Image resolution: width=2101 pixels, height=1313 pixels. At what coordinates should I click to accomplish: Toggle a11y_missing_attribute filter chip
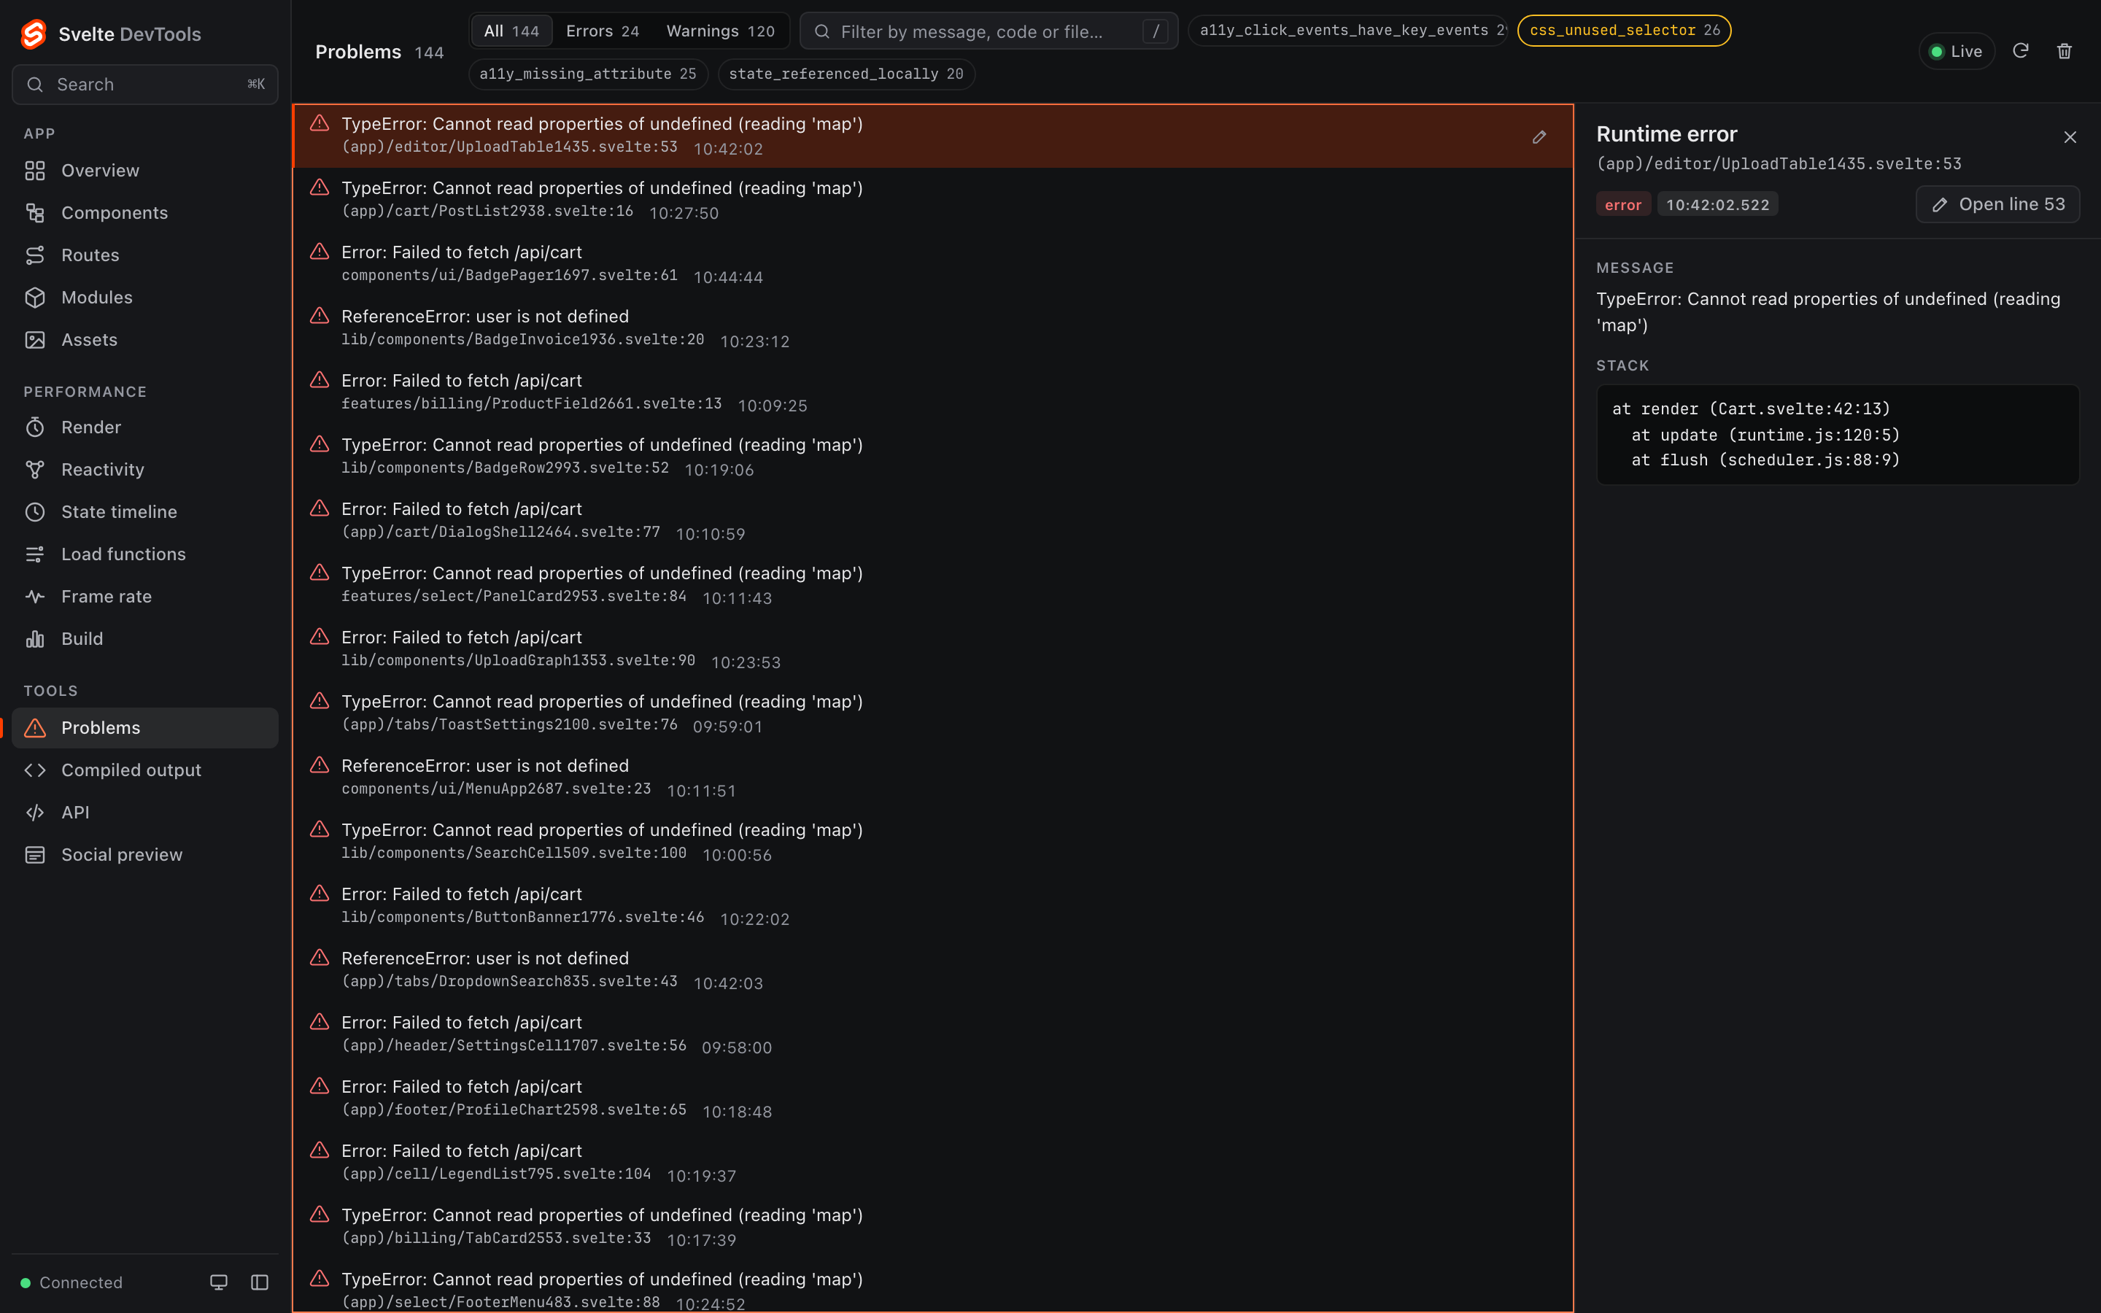588,74
